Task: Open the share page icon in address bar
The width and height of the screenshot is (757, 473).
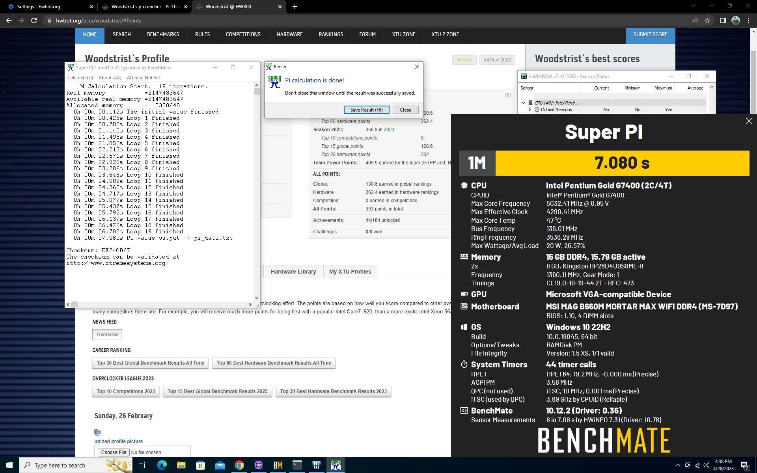Action: (x=695, y=20)
